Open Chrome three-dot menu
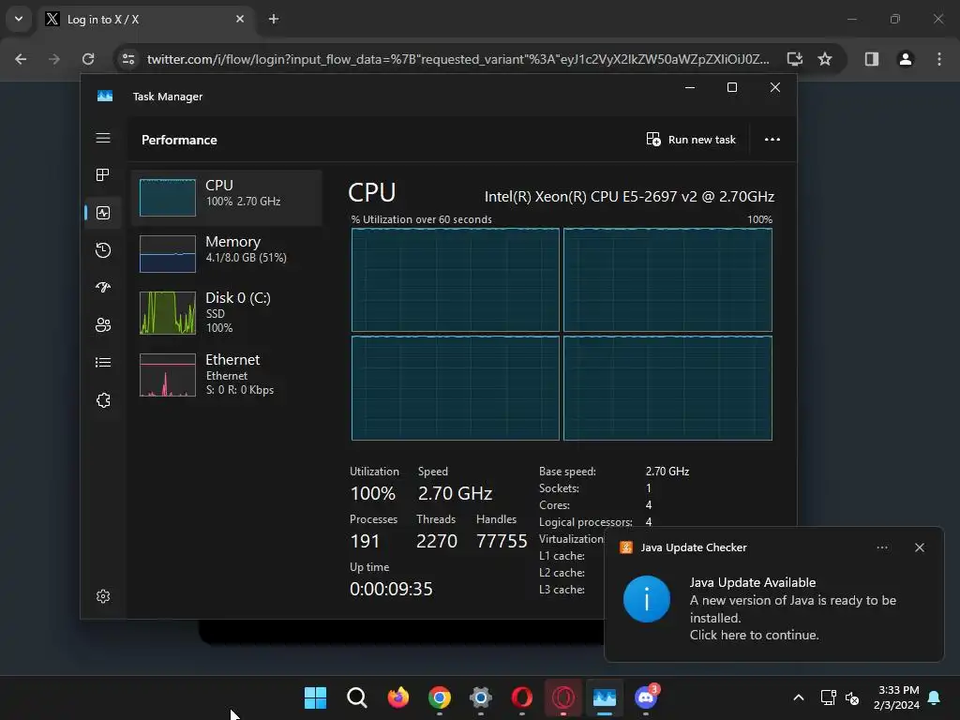960x720 pixels. pos(939,59)
